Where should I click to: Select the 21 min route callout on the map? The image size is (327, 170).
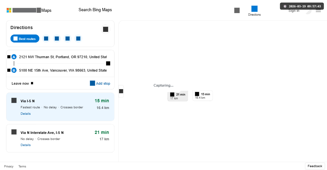[178, 96]
